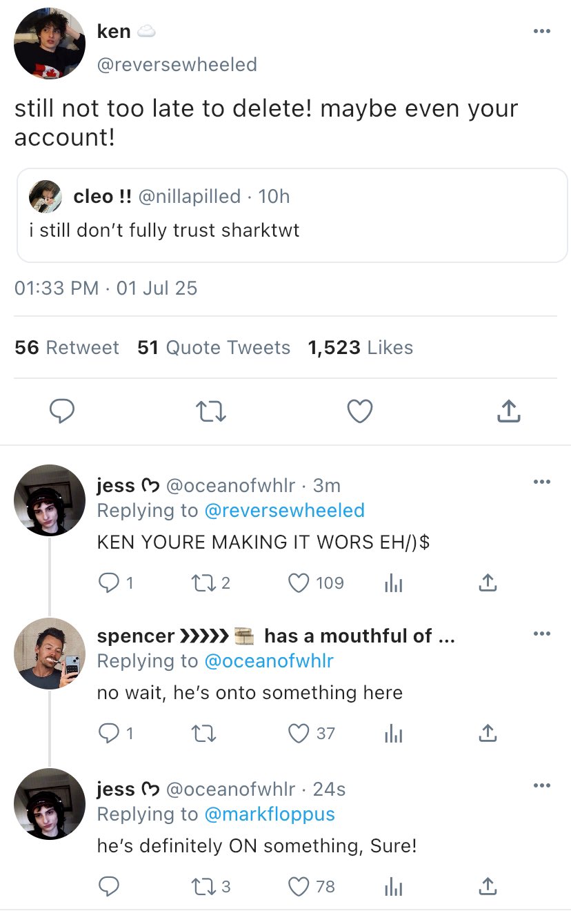Open the @reversewheeled reply link
The height and width of the screenshot is (911, 571).
click(284, 510)
